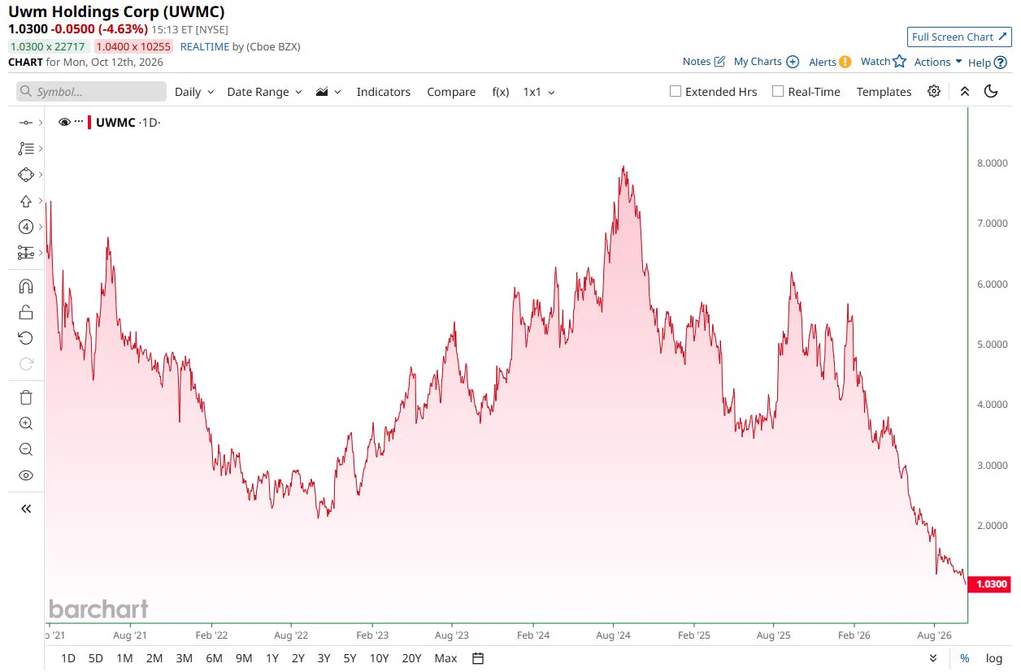
Task: Open chart settings gear icon
Action: (934, 91)
